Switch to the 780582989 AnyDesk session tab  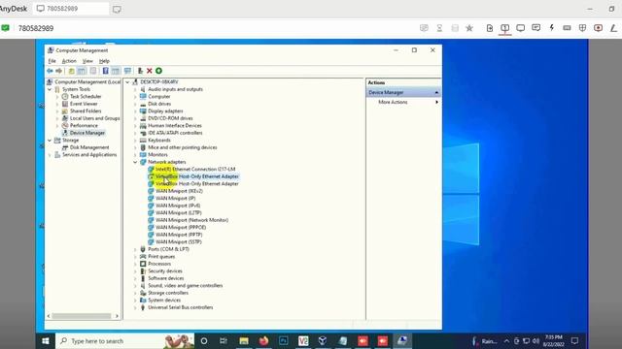tap(71, 9)
